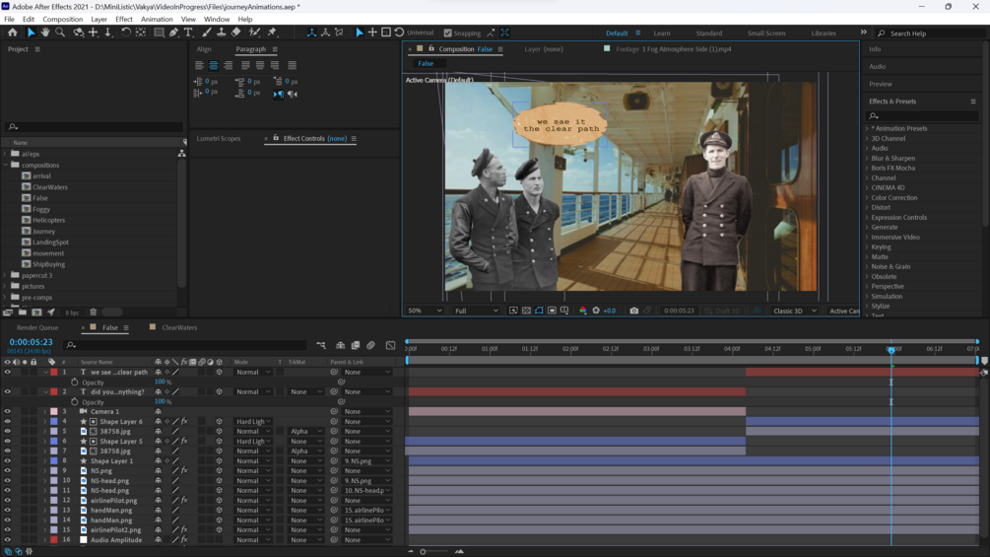Image resolution: width=990 pixels, height=557 pixels.
Task: Toggle Opacity stopwatch for layer 1
Action: click(x=75, y=383)
